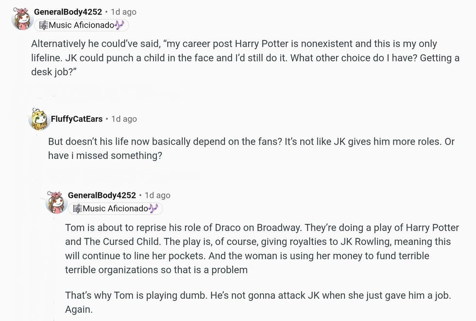Click the nested reply's '1d ago' timestamp
Screen dimensions: 476x321
coord(158,195)
